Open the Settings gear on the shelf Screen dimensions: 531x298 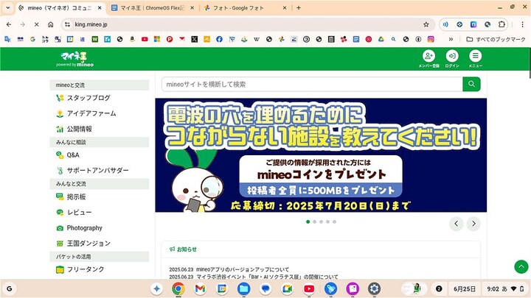[374, 289]
